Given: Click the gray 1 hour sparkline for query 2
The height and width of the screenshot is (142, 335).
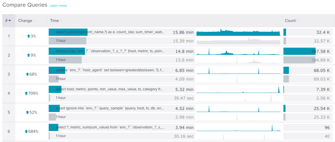Looking at the screenshot, I should click(238, 60).
